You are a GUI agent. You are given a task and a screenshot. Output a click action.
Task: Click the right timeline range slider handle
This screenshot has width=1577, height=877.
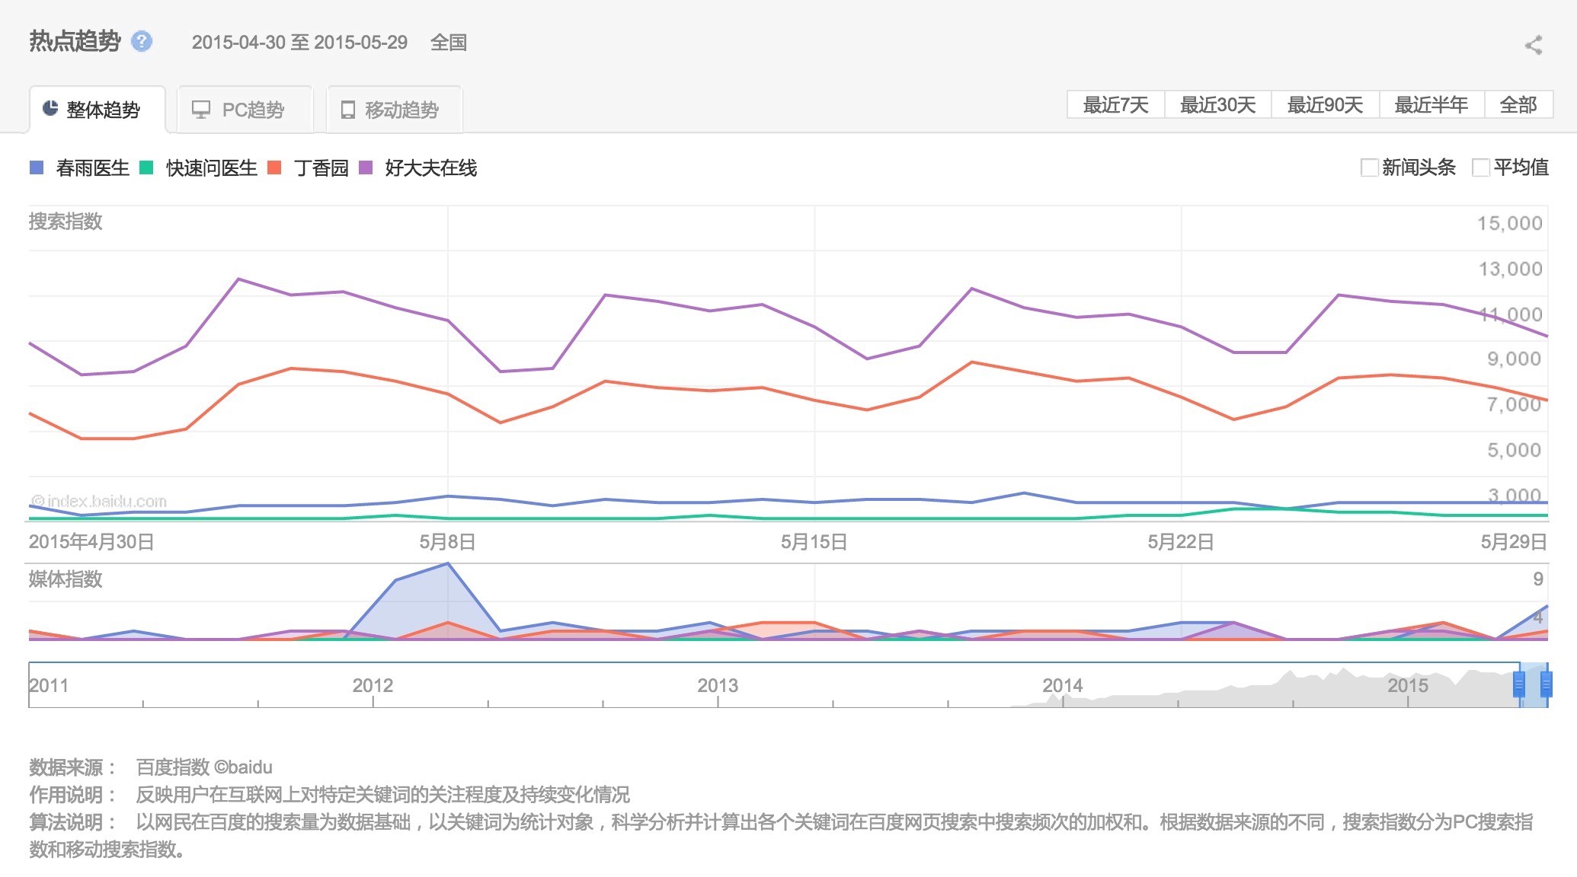pos(1546,684)
